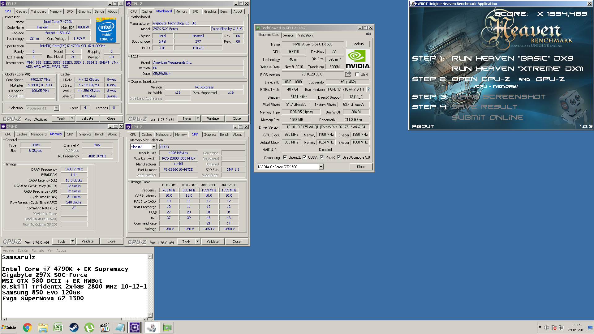The width and height of the screenshot is (594, 334).
Task: Click the Bus Interface question mark icon
Action: tap(368, 89)
